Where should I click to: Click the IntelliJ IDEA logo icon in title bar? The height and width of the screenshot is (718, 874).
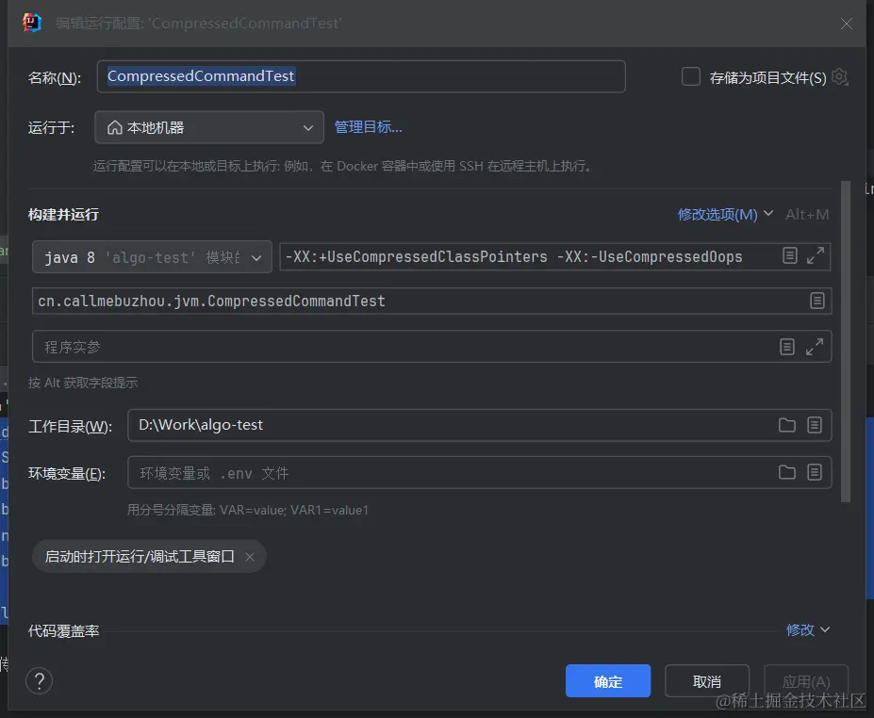[x=32, y=23]
